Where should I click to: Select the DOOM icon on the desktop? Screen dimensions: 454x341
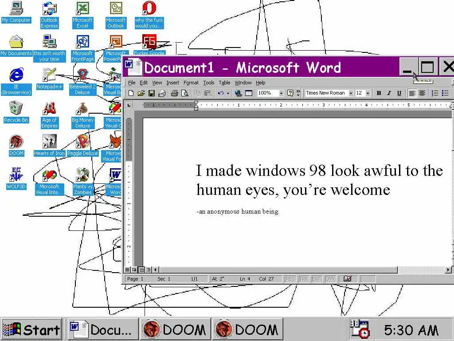tap(16, 146)
